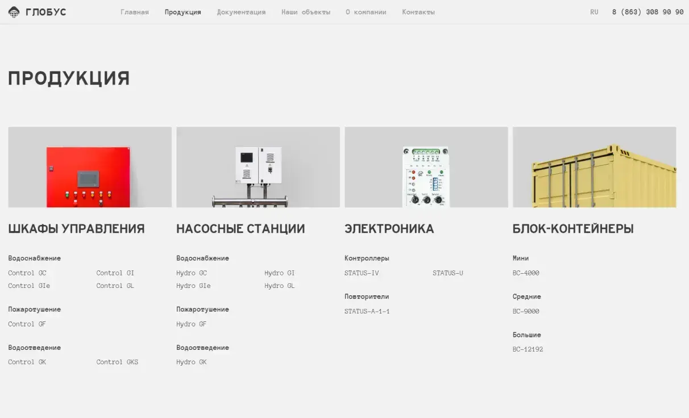Screen dimensions: 689x418
Task: Open the Главная menu item
Action: tap(134, 11)
